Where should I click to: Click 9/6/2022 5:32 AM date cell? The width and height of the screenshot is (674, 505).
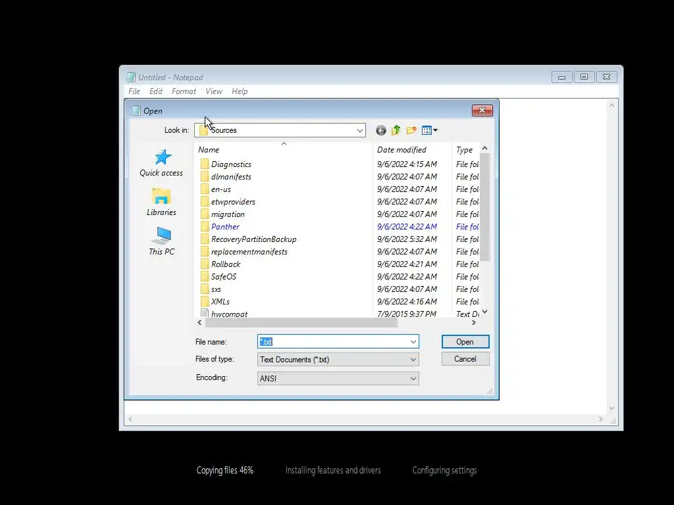(x=407, y=239)
